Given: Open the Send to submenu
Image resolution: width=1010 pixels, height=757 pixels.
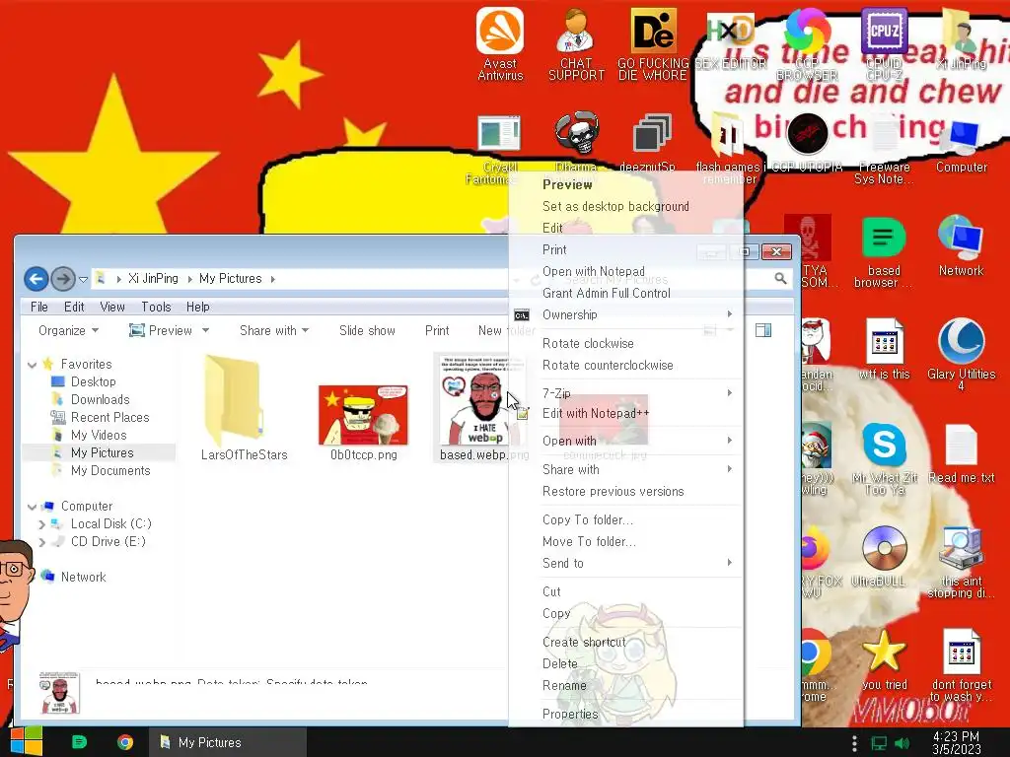Looking at the screenshot, I should (626, 563).
